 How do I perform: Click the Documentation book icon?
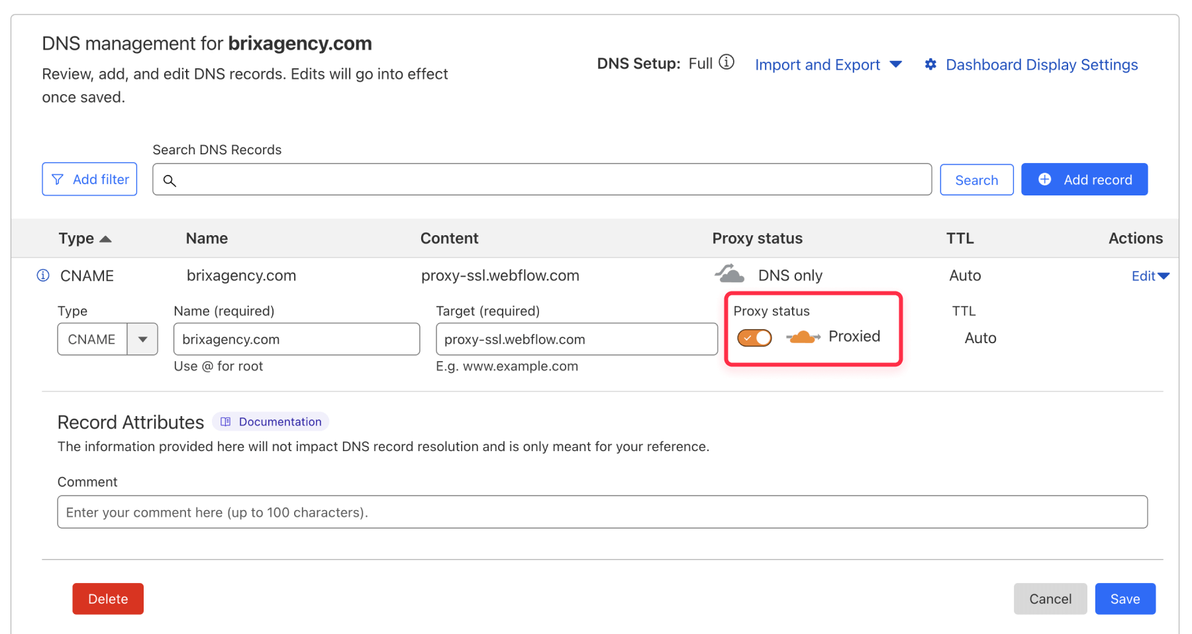(x=226, y=422)
